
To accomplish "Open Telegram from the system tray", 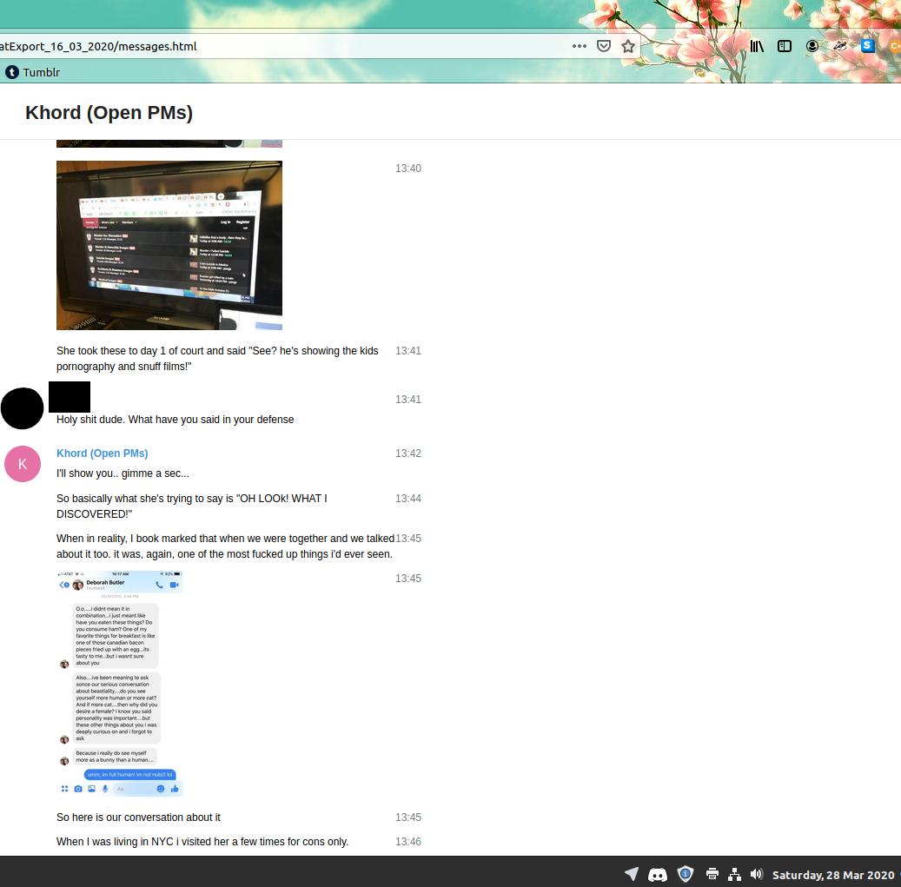I will point(632,874).
